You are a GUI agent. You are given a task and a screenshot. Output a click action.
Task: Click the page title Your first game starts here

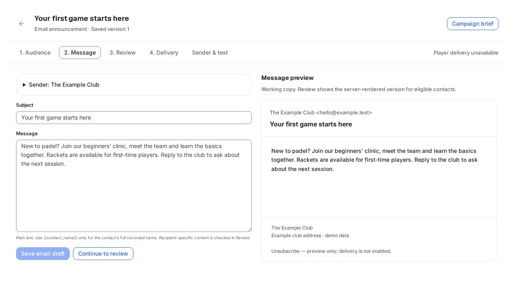(82, 18)
